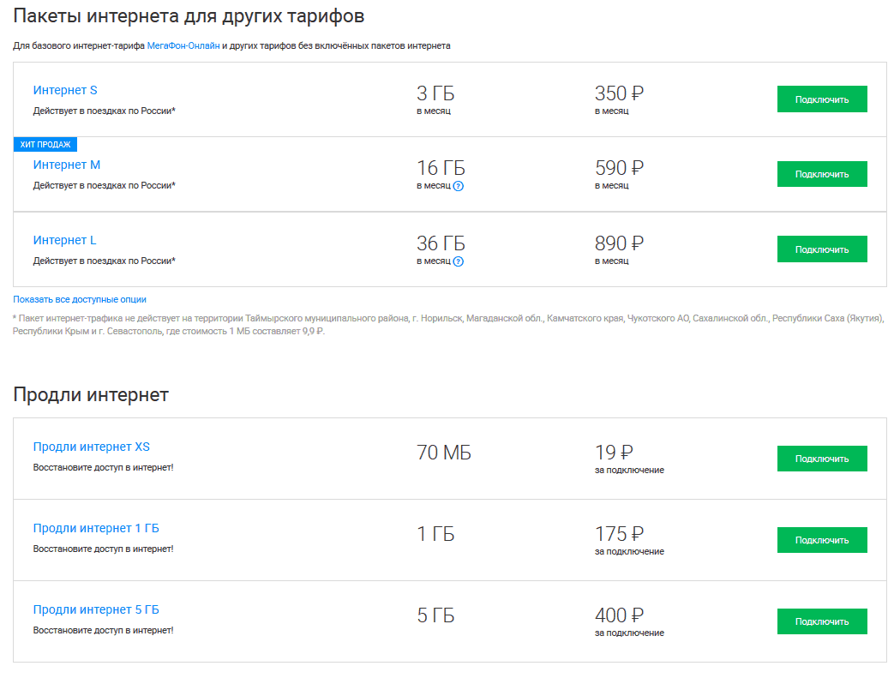Open the Интернет M plan details link
894x684 pixels.
coord(67,165)
